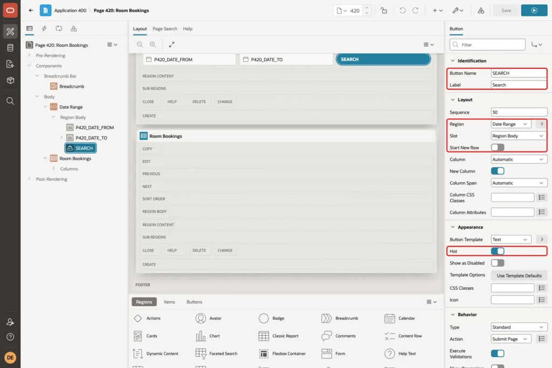Zoom out the layout view

[140, 44]
